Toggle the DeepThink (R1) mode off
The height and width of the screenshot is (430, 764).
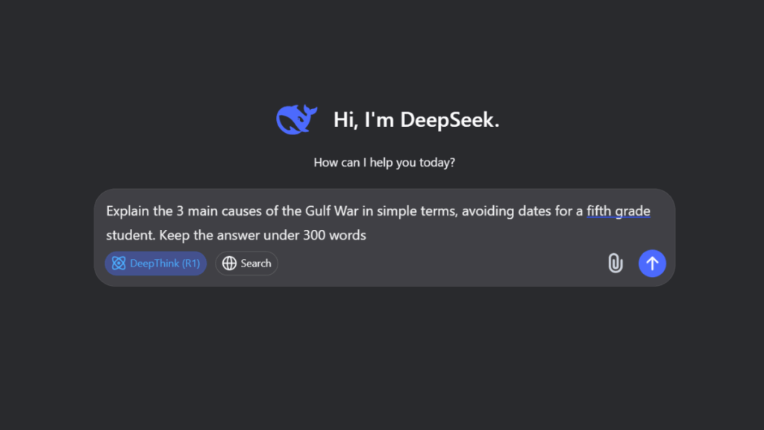(x=155, y=264)
